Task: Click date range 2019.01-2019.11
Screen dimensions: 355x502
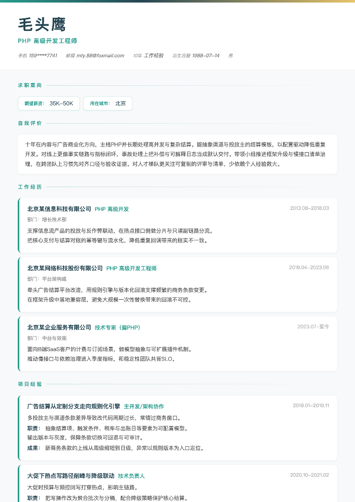Action: (311, 405)
